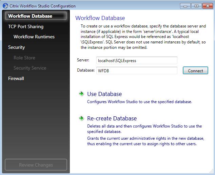
Task: Maximize the configuration window
Action: tap(196, 6)
